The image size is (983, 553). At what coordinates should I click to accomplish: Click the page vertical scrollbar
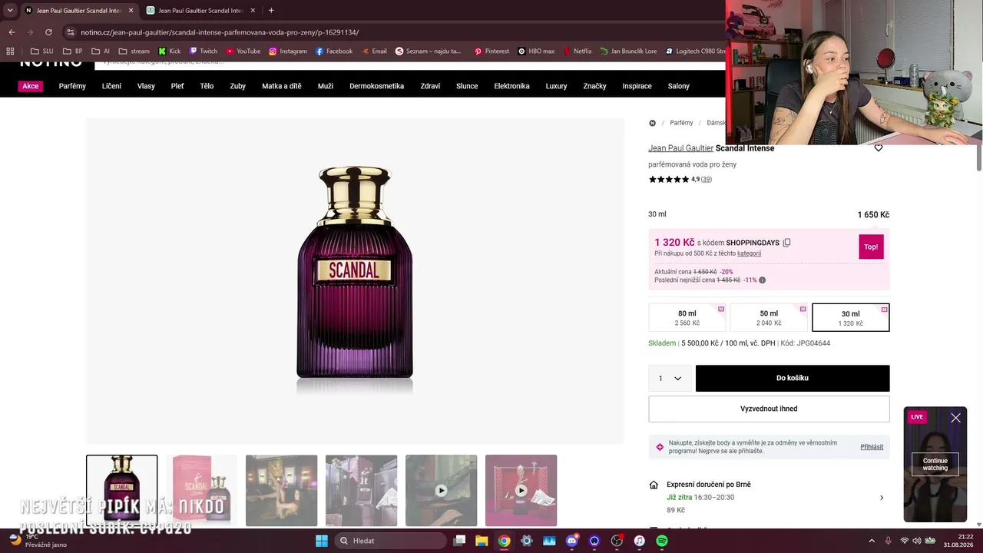[979, 157]
